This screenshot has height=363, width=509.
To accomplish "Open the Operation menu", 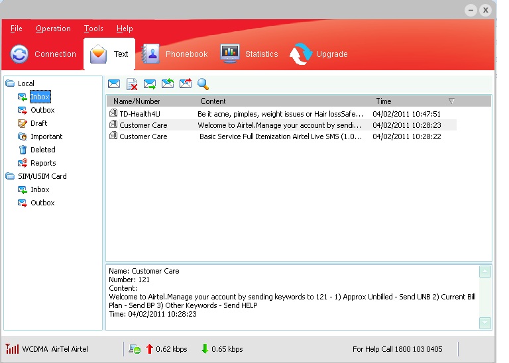I will (53, 28).
